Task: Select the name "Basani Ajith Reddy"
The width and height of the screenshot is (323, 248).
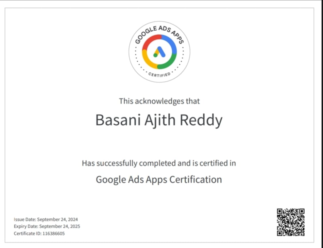Action: (x=159, y=120)
